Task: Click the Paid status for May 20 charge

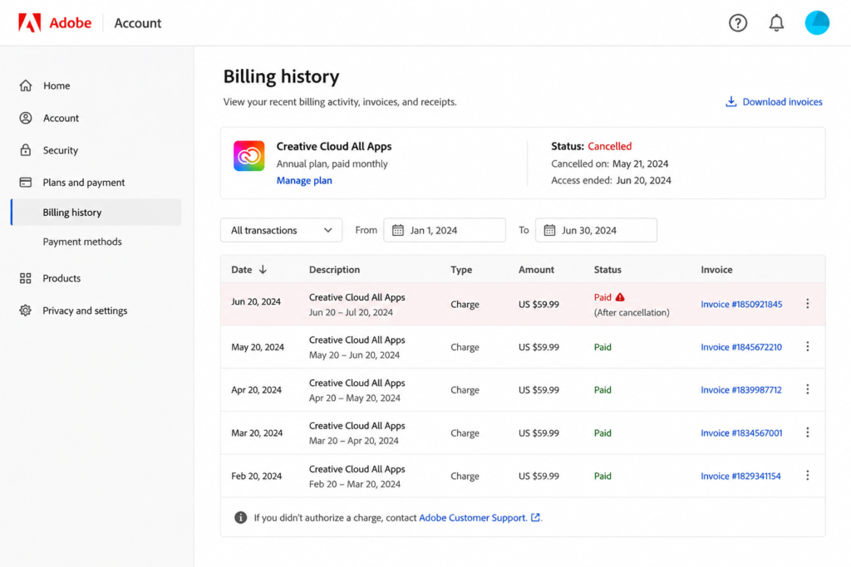Action: [603, 347]
